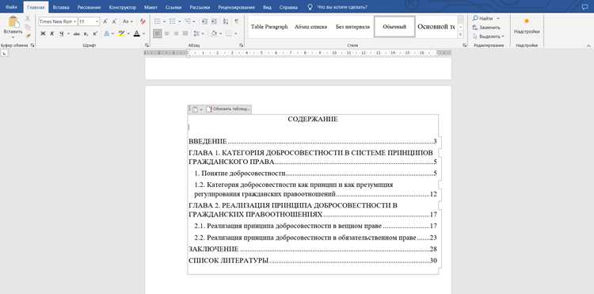Switch to the Вставка tab
The image size is (594, 294).
coord(61,7)
